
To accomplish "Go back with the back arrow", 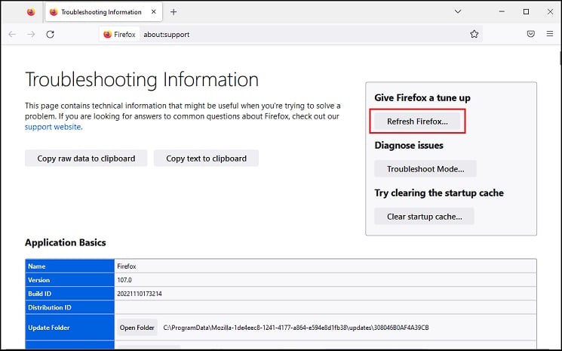I will 12,34.
